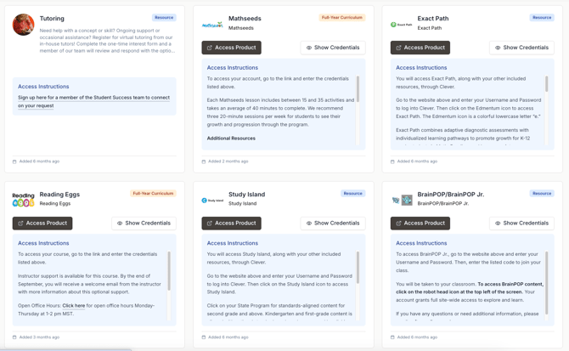Click the Resource tag on Tutoring card
The width and height of the screenshot is (569, 351).
point(164,17)
